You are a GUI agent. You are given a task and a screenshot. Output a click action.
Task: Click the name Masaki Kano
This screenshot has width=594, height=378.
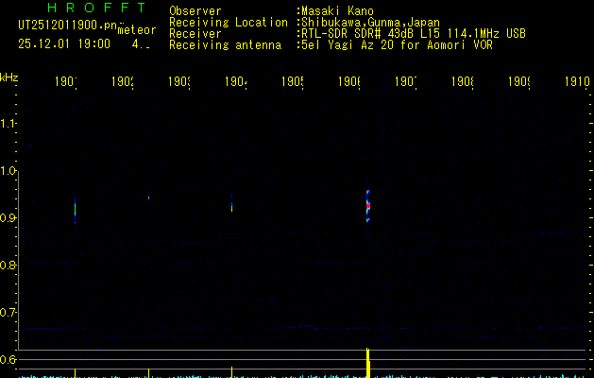click(x=337, y=11)
